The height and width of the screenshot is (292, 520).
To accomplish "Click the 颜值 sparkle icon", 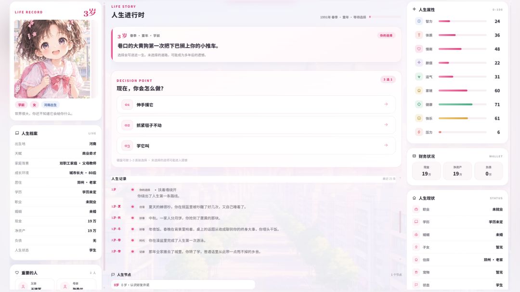I will pos(419,63).
